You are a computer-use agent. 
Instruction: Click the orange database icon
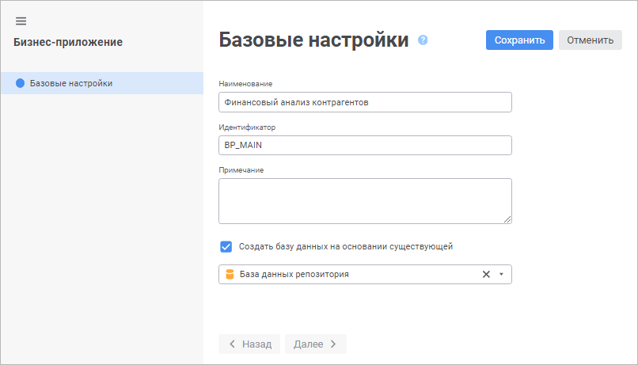[x=230, y=274]
